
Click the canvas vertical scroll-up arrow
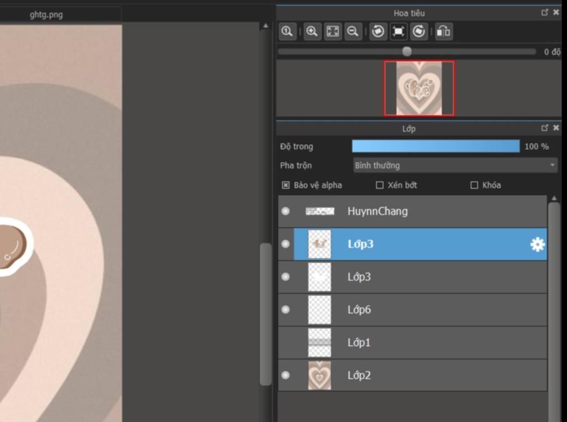tap(266, 25)
